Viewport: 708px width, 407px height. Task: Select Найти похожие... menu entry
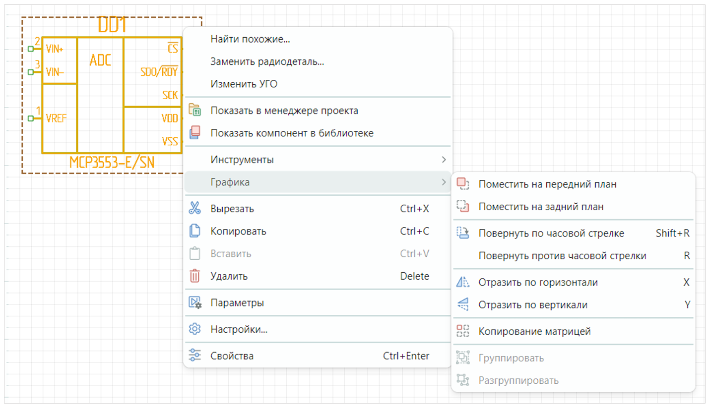250,39
